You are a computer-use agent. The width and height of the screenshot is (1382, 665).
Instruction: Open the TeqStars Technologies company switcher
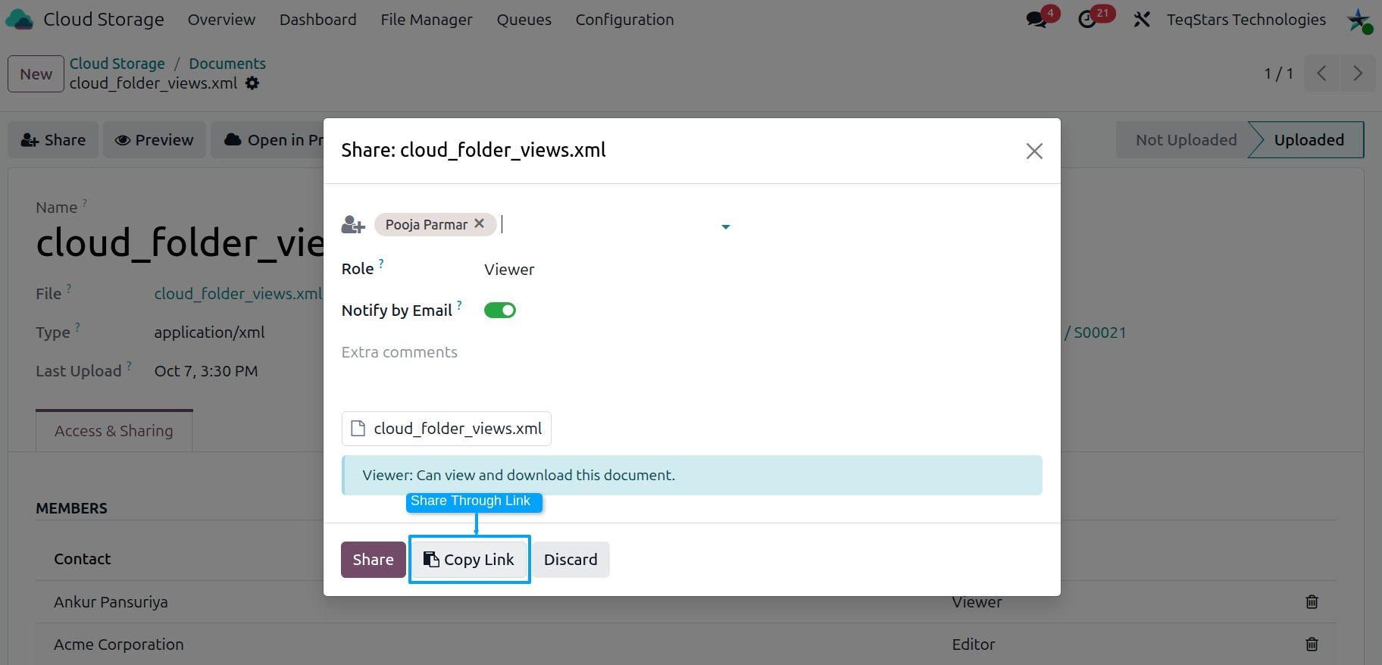click(x=1246, y=20)
